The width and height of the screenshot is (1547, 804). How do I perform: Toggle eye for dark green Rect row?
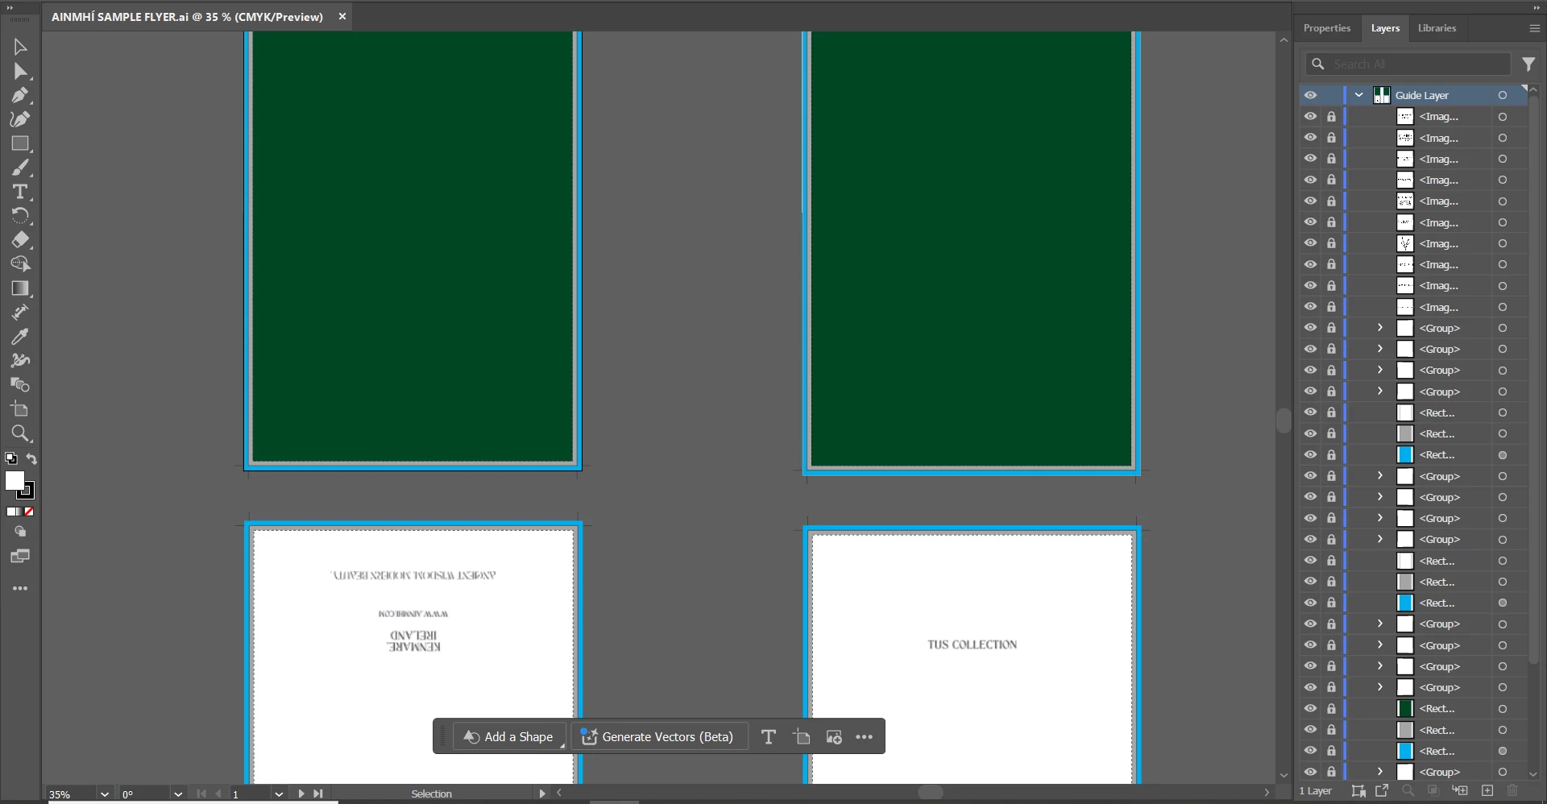tap(1310, 708)
